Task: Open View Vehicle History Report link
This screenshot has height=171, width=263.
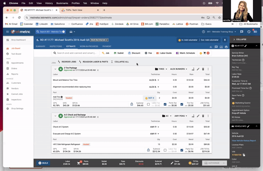Action: tap(244, 141)
